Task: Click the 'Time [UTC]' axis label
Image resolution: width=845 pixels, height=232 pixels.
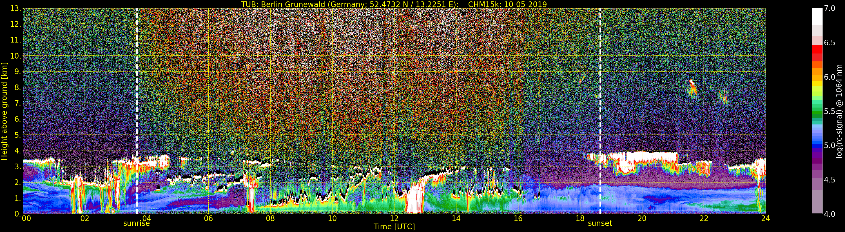Action: 394,227
